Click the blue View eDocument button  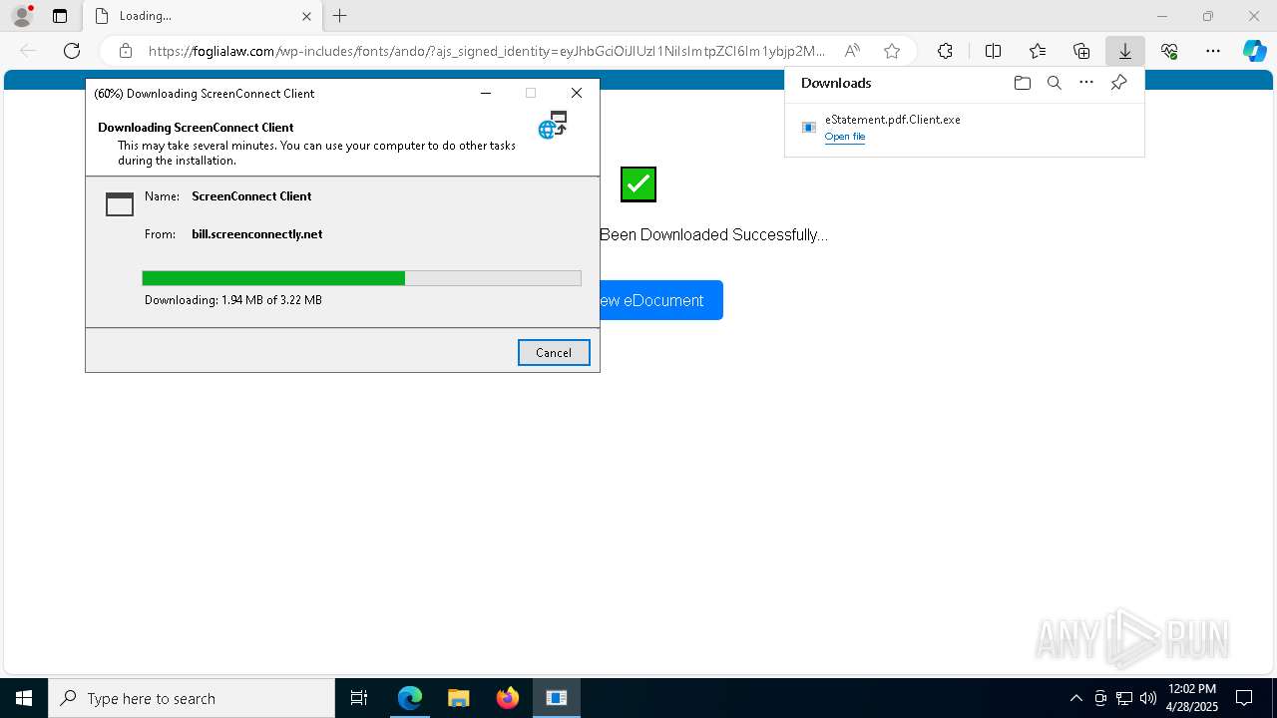(x=660, y=300)
